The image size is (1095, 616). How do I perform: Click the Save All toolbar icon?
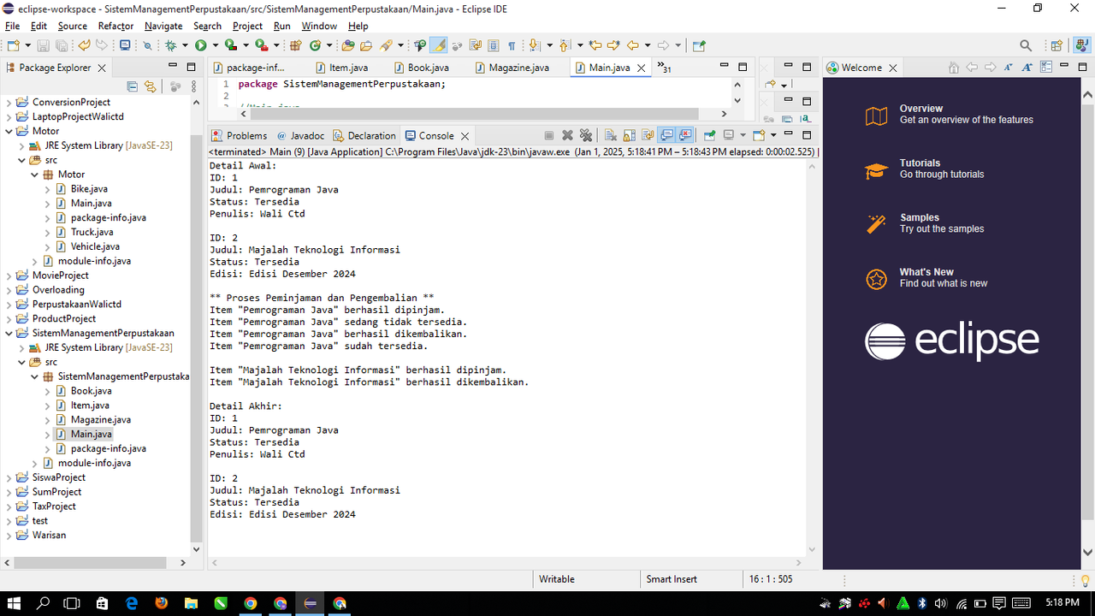pyautogui.click(x=62, y=45)
